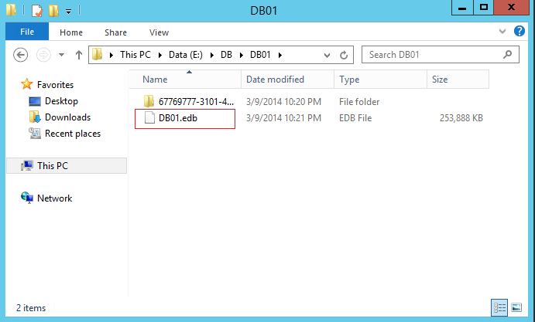Click the Network globe icon

coord(27,198)
